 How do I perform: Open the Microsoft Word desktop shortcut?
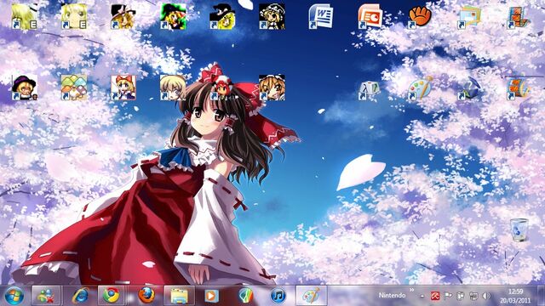(x=321, y=16)
